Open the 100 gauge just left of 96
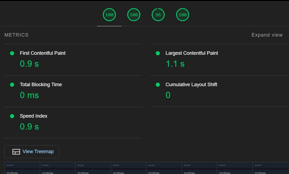Viewport: 289px width, 174px height. (x=134, y=15)
